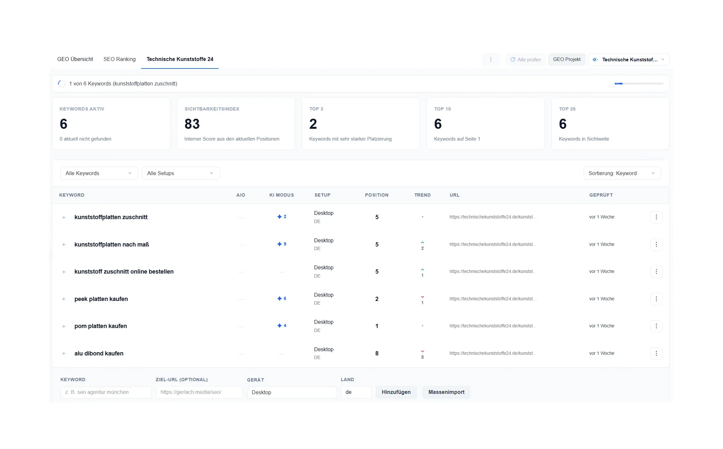Open row menu for kunststoffplatten zuschnitt
723x449 pixels.
[656, 217]
